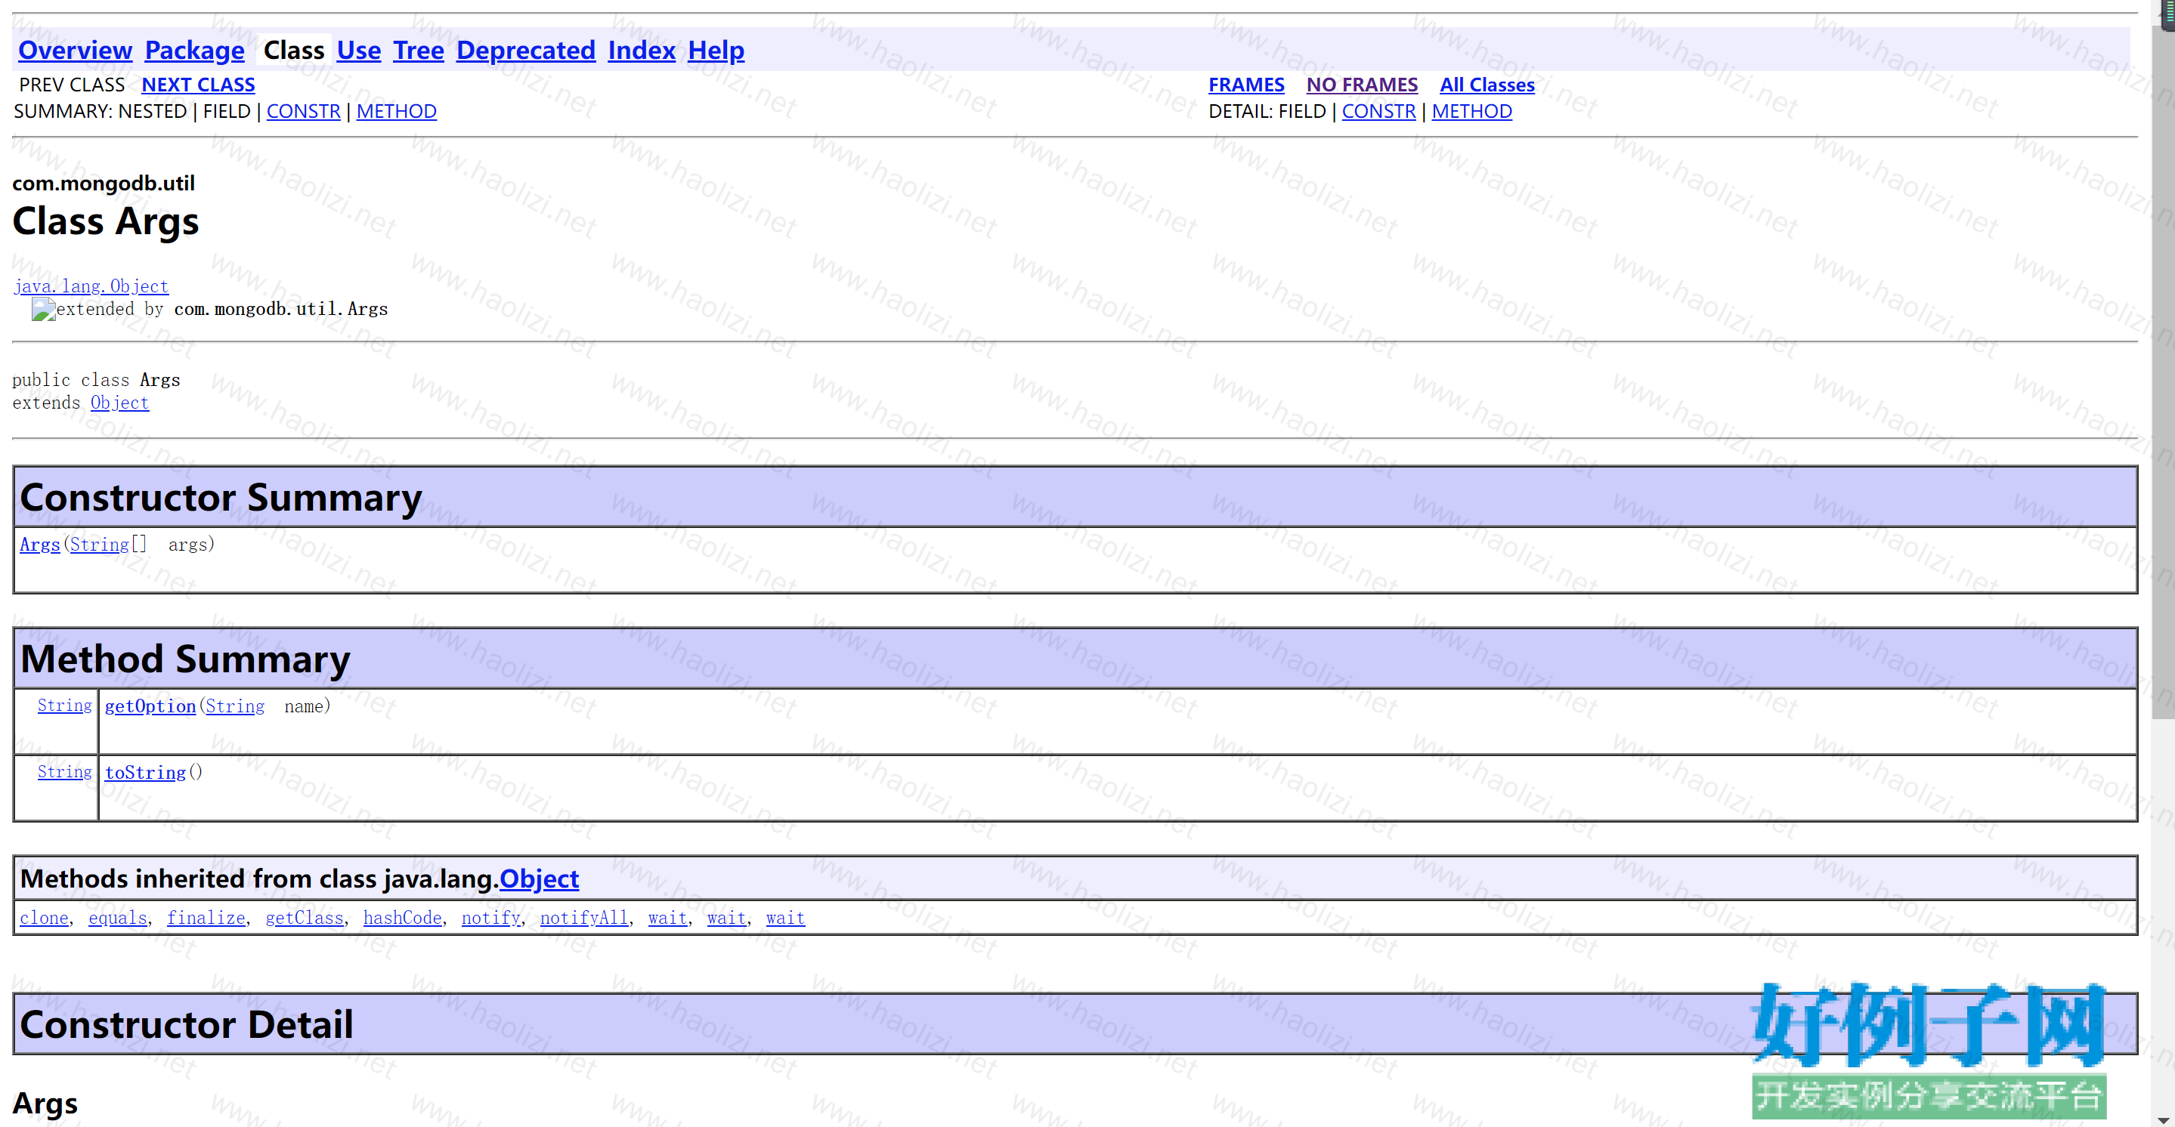Switch to FRAMES view

pos(1245,85)
